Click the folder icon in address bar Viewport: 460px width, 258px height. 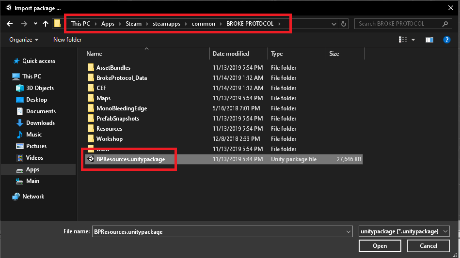[58, 23]
